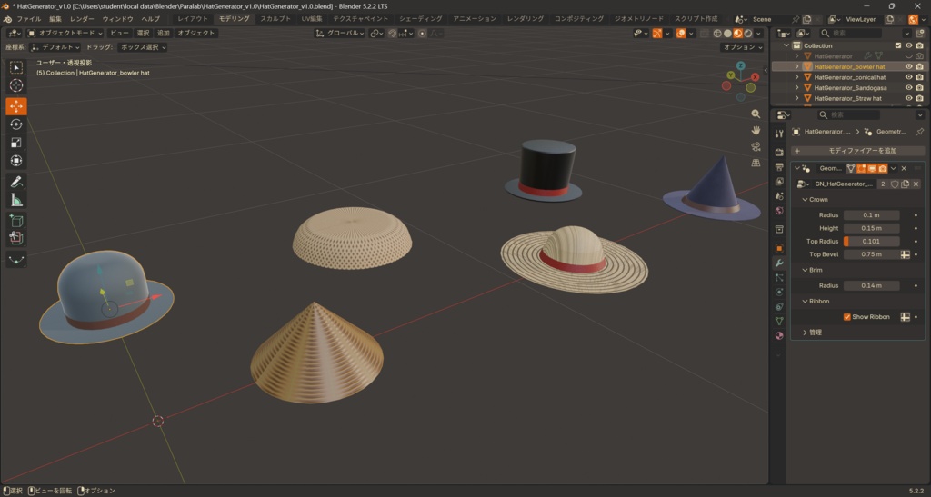This screenshot has height=497, width=931.
Task: Select the Add Cube tool
Action: tap(16, 221)
